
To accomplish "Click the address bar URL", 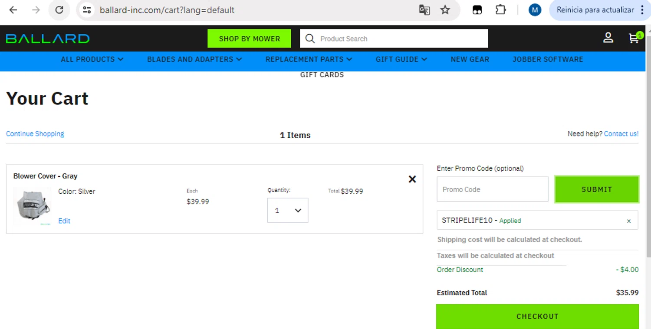I will (167, 10).
